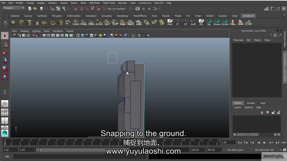Open the Polygons menu set dropdown
The width and height of the screenshot is (287, 161).
tap(13, 8)
